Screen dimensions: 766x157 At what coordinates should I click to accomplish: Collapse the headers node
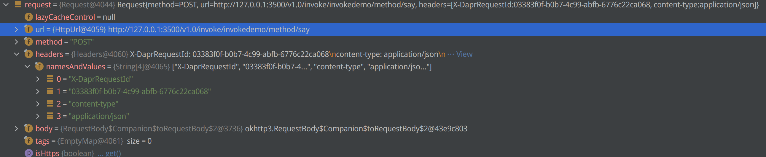pos(17,54)
